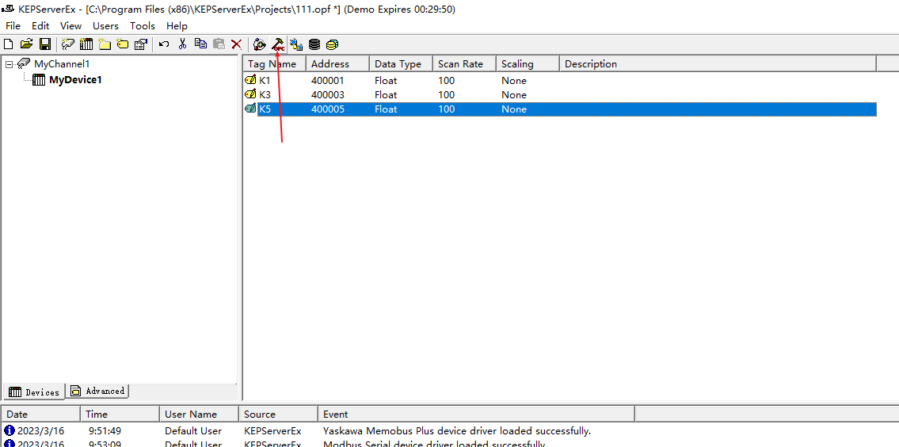Sort by Scan Rate column header
Screen dimensions: 899x447
click(464, 63)
